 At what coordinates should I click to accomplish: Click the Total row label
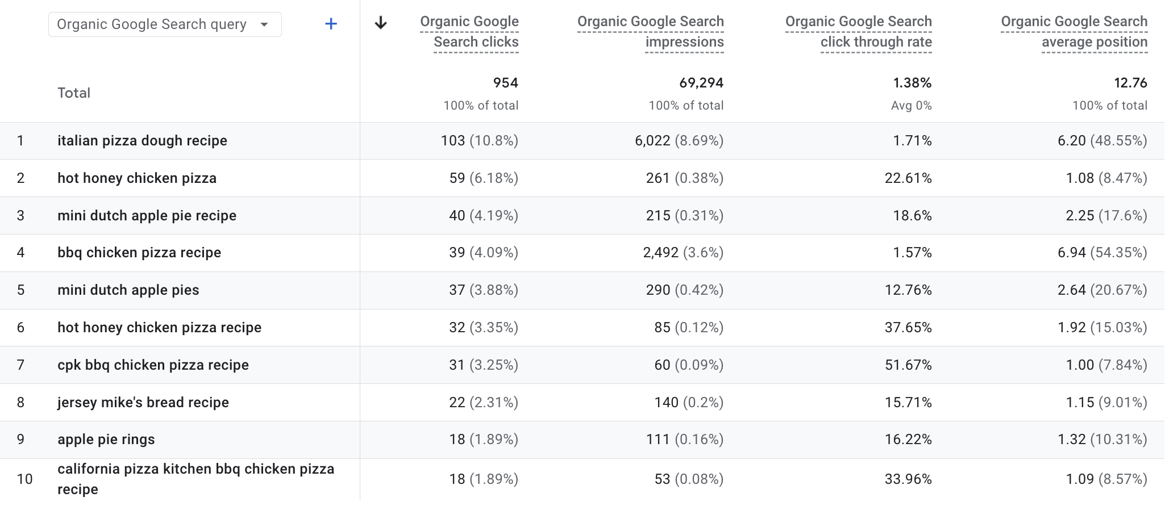74,93
